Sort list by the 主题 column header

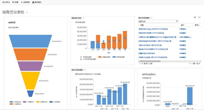tap(142, 25)
